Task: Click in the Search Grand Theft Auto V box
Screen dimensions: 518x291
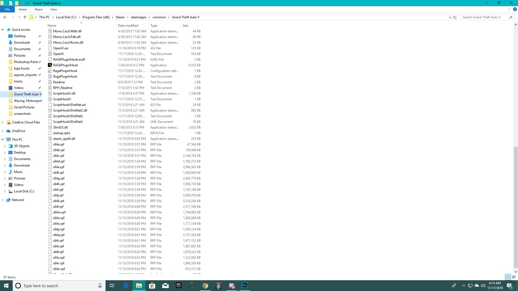Action: pyautogui.click(x=485, y=17)
